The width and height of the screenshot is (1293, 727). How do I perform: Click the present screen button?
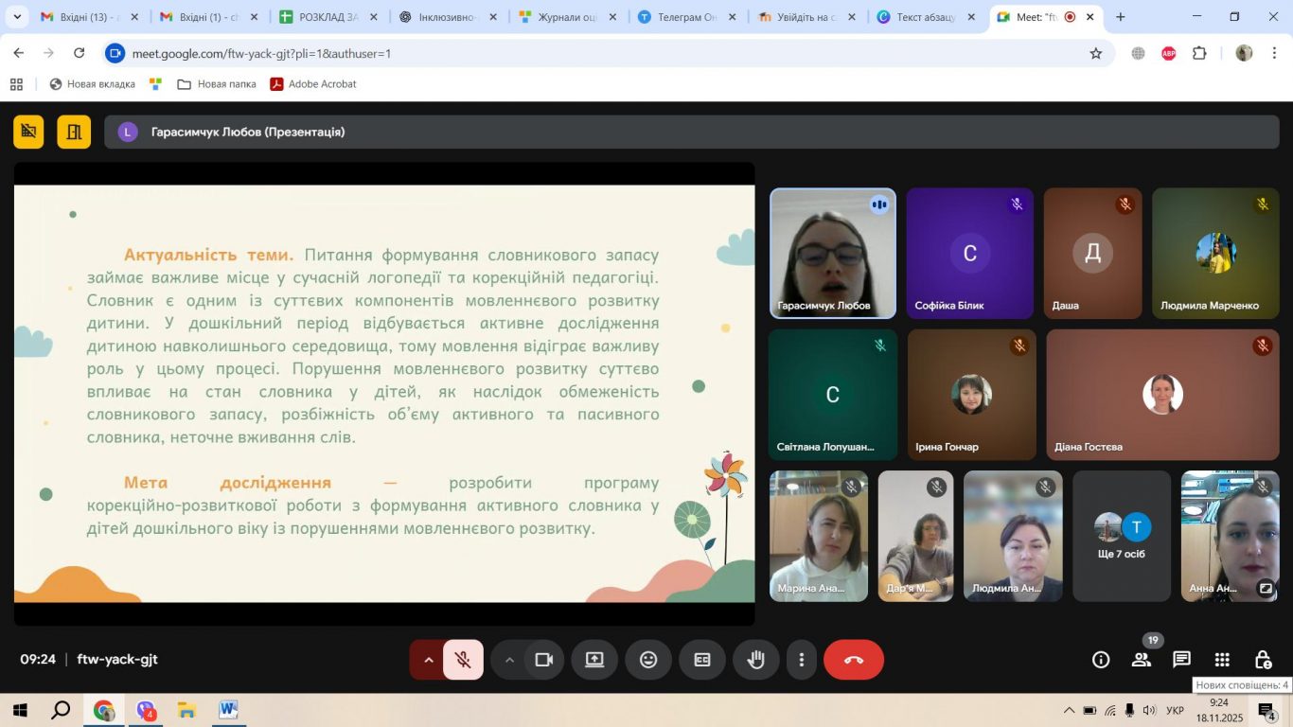tap(594, 660)
